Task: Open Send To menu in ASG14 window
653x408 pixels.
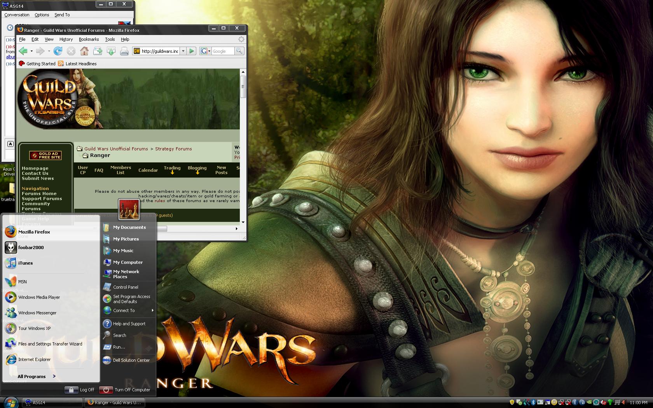Action: coord(62,15)
